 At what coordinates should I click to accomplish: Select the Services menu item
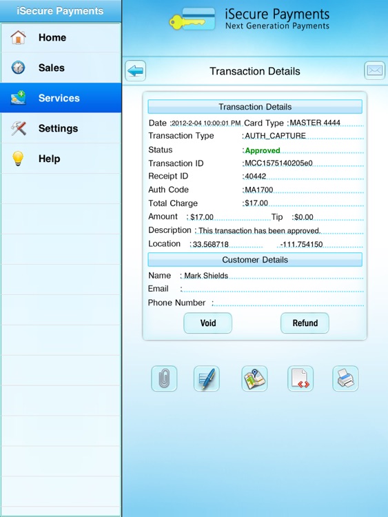[61, 98]
